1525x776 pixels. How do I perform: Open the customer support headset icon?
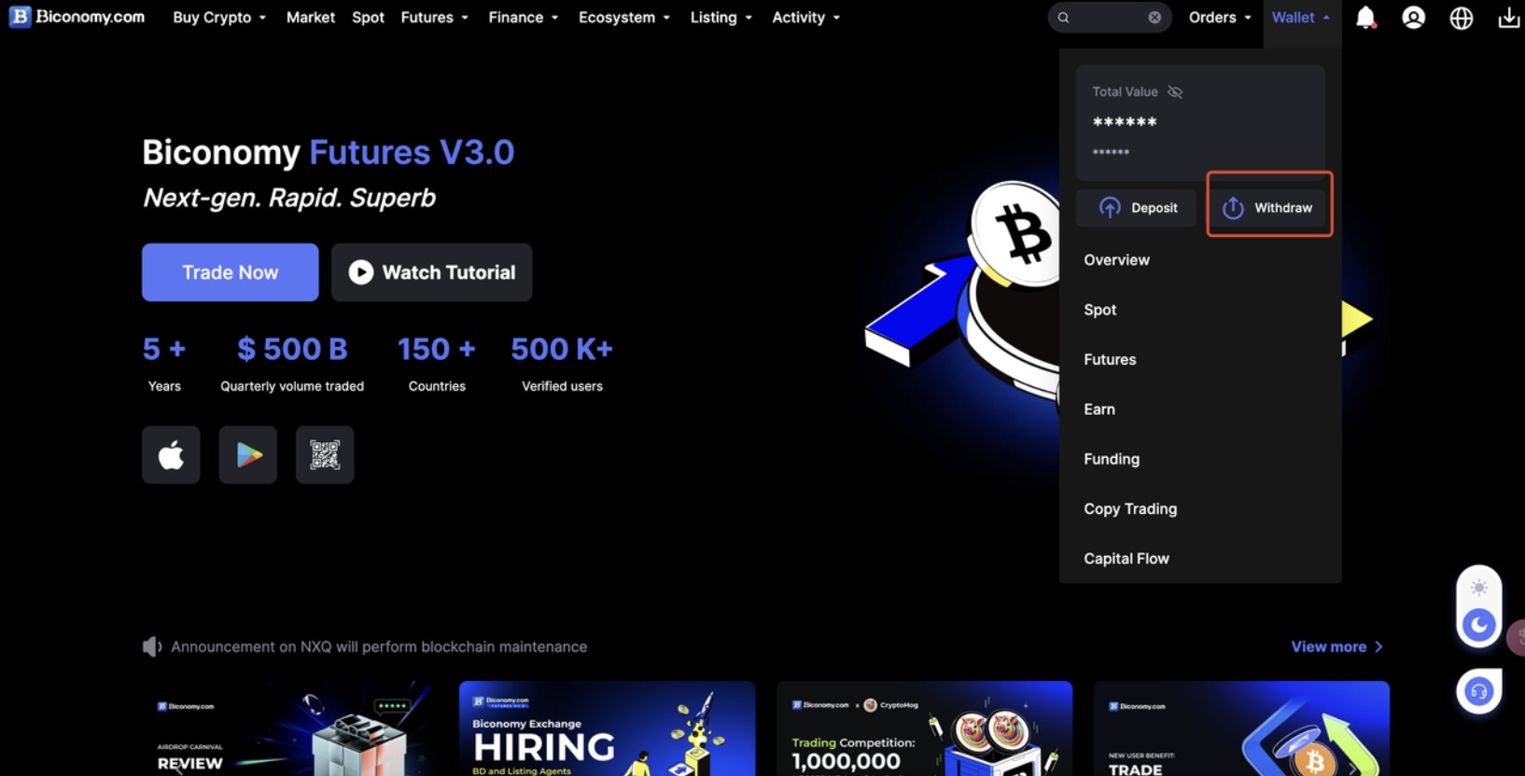point(1478,692)
